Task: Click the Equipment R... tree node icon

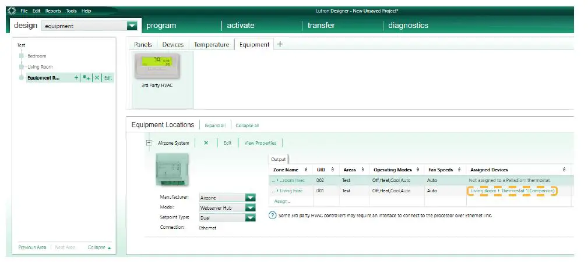Action: click(x=22, y=78)
